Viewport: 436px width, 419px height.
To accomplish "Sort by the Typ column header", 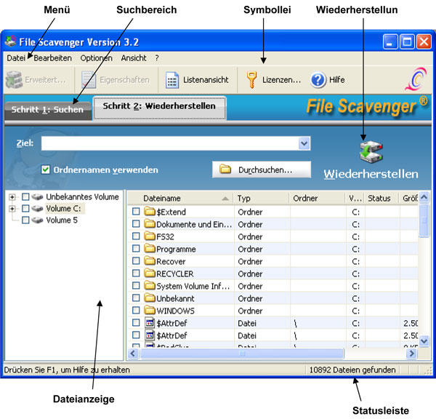I will (262, 198).
